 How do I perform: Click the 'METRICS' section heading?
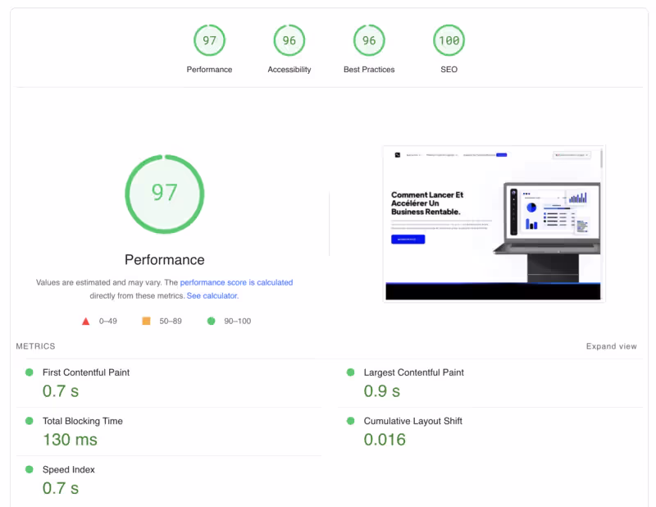click(35, 346)
